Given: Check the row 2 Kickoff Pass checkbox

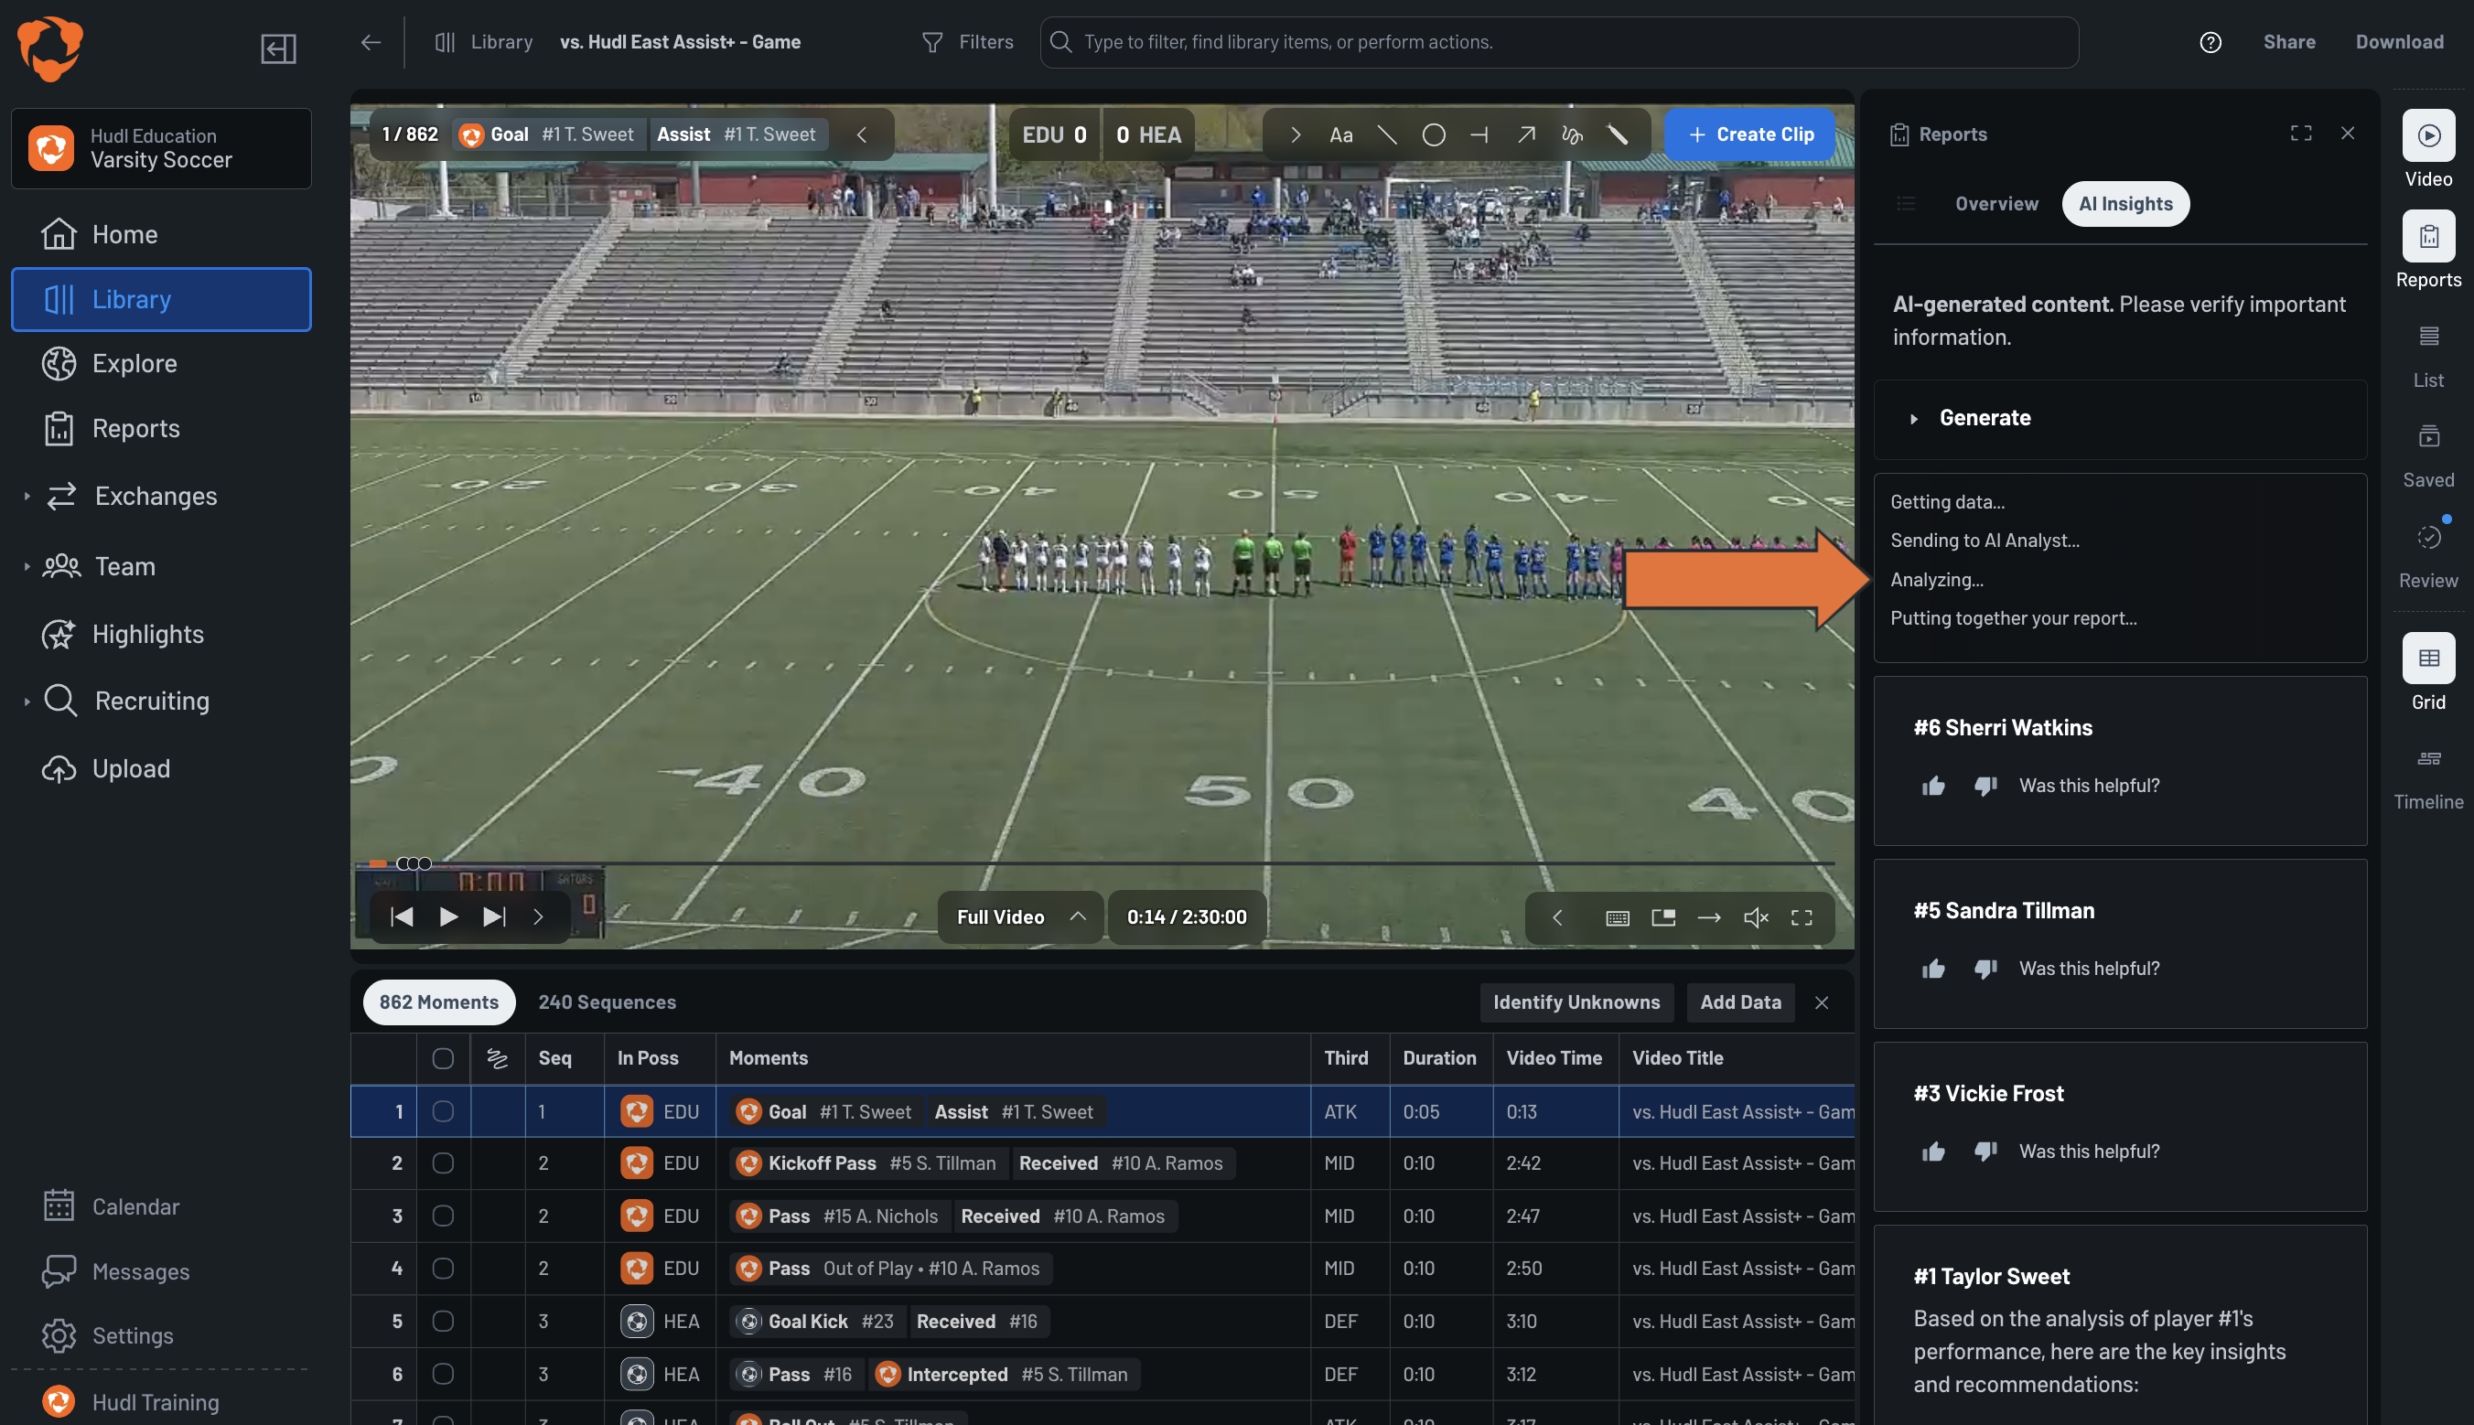Looking at the screenshot, I should coord(443,1163).
